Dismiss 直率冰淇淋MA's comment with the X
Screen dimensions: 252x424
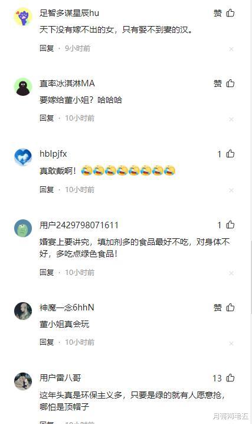[231, 119]
